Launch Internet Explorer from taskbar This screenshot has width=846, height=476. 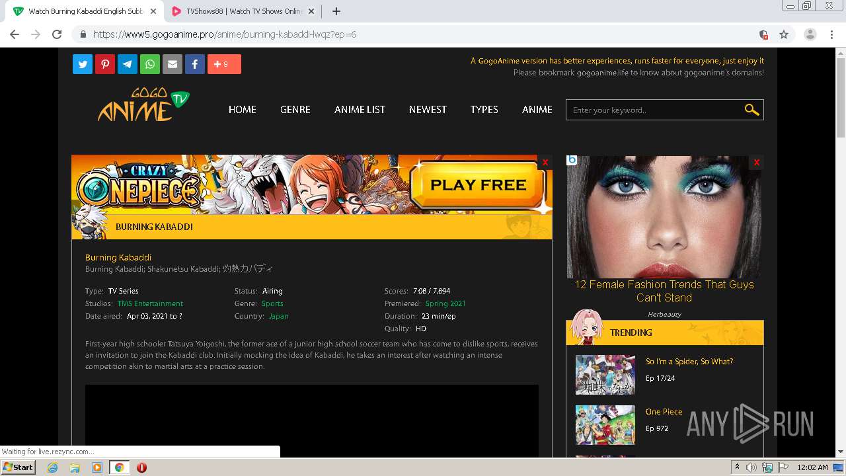pos(53,467)
